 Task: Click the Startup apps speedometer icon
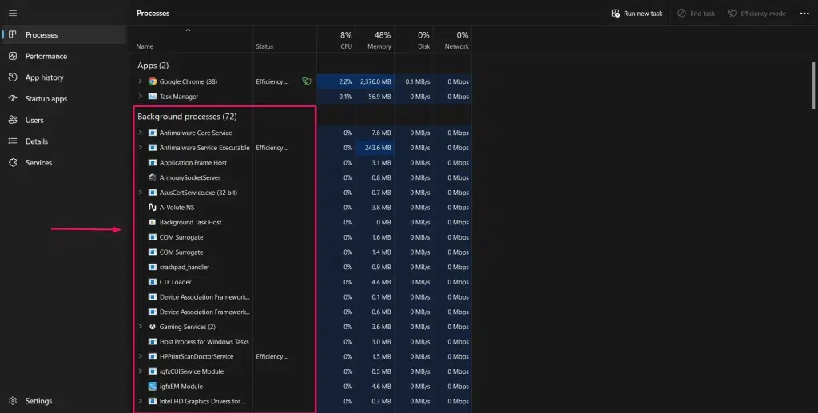coord(13,98)
